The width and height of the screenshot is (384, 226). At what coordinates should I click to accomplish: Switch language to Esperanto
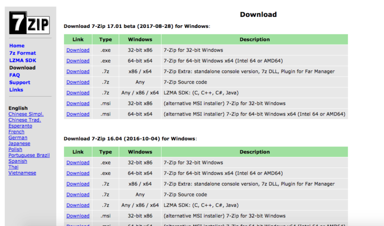pos(20,126)
